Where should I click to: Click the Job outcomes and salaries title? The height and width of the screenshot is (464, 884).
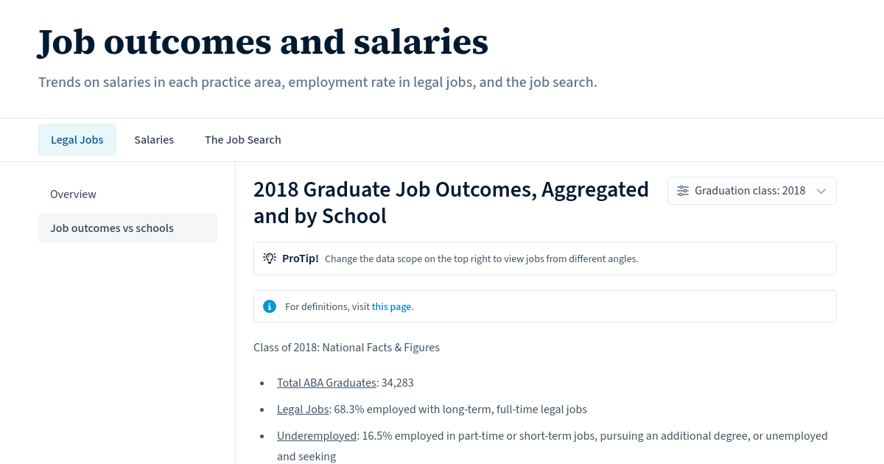coord(263,42)
